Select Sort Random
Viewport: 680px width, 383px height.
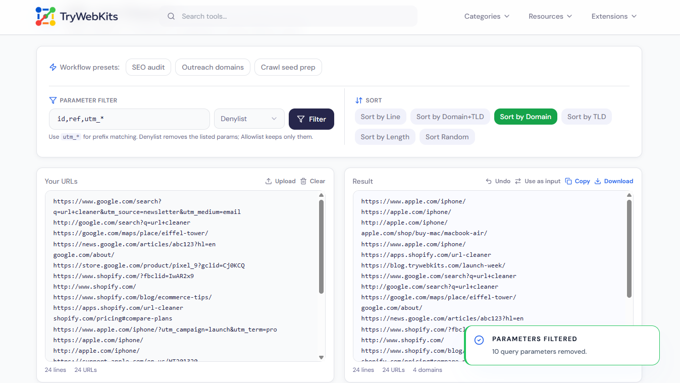tap(447, 137)
